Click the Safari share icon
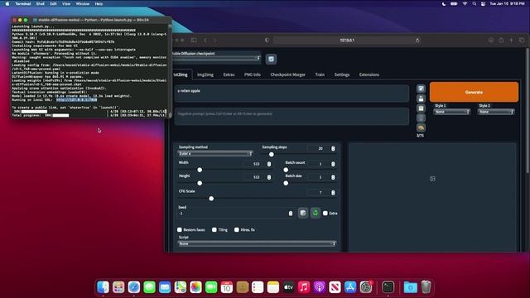This screenshot has width=530, height=298. coord(501,41)
